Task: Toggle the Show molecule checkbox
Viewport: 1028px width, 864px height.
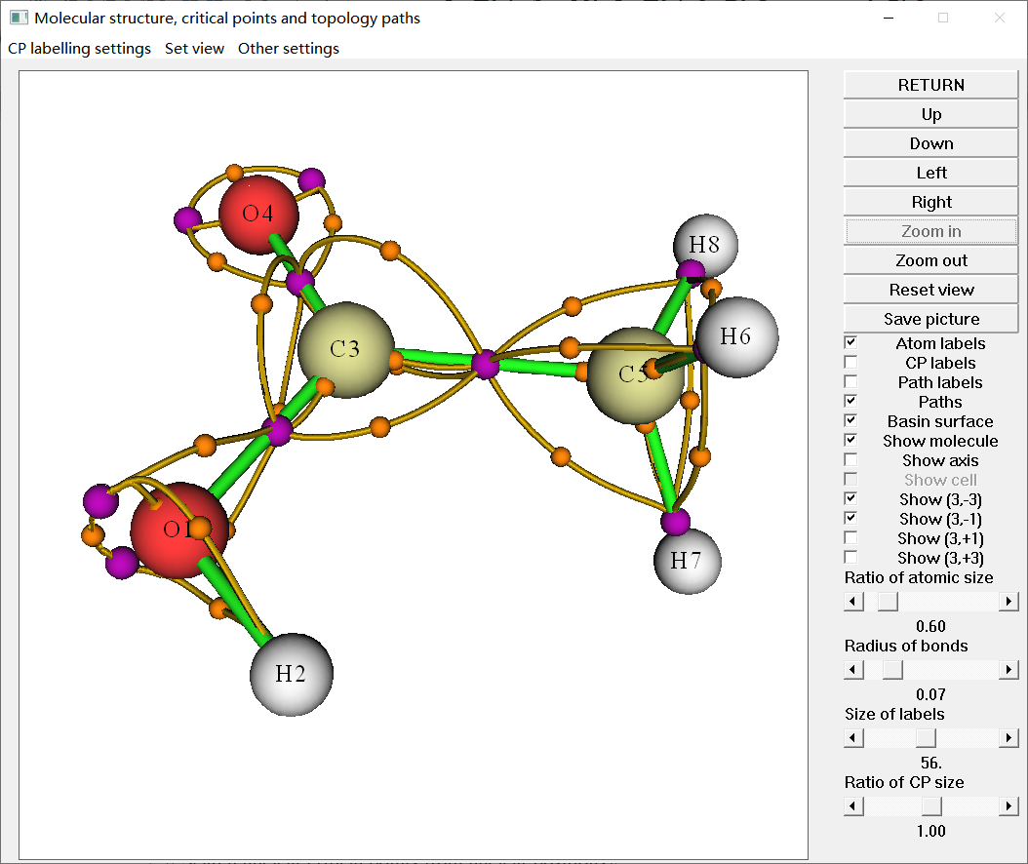Action: point(850,440)
